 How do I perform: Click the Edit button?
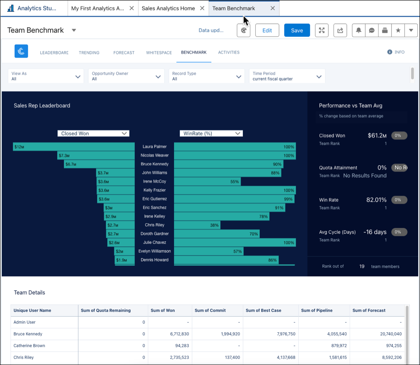[x=267, y=30]
